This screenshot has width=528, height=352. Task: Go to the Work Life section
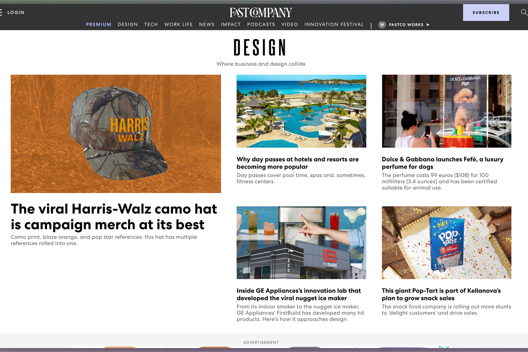pos(178,25)
